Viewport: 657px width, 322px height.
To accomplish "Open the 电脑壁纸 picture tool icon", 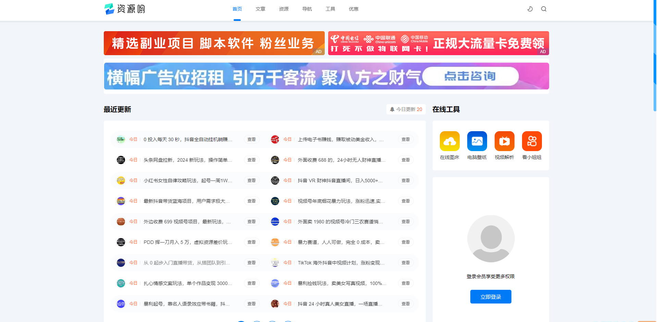I will tap(477, 141).
